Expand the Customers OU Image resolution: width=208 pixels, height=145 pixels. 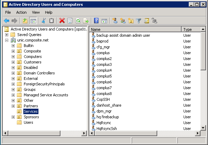pyautogui.click(x=13, y=62)
